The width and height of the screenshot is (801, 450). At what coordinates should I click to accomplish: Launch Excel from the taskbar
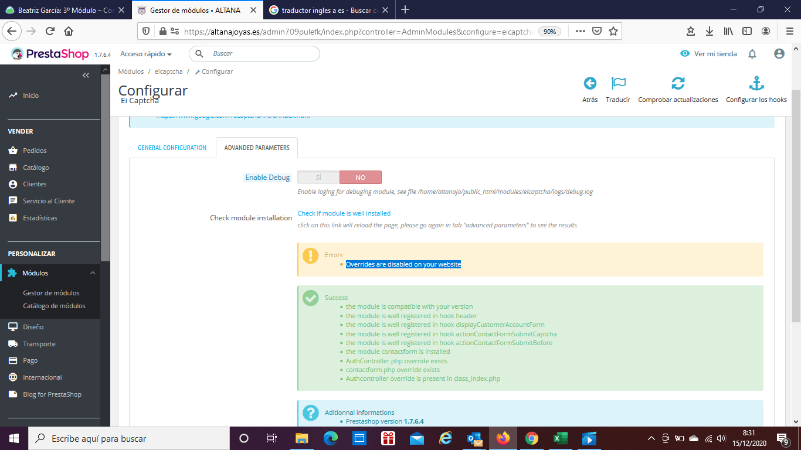click(560, 438)
